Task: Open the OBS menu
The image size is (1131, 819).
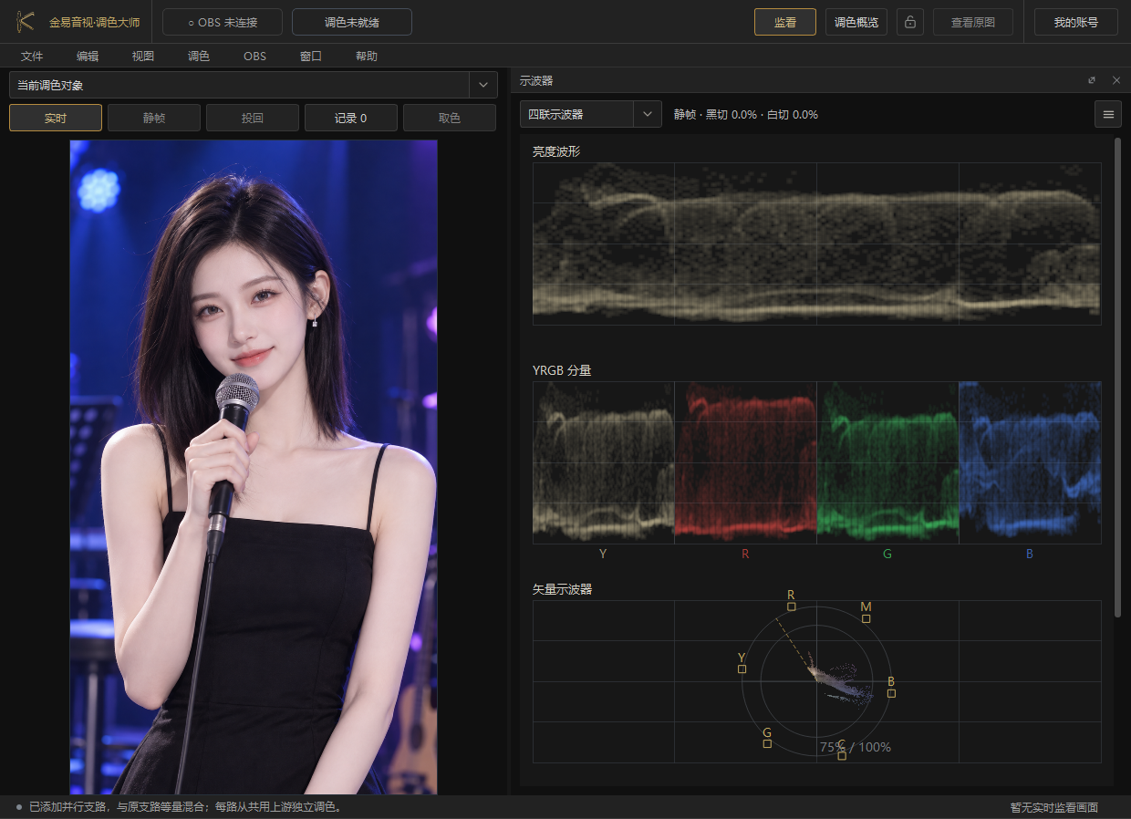Action: click(x=254, y=56)
